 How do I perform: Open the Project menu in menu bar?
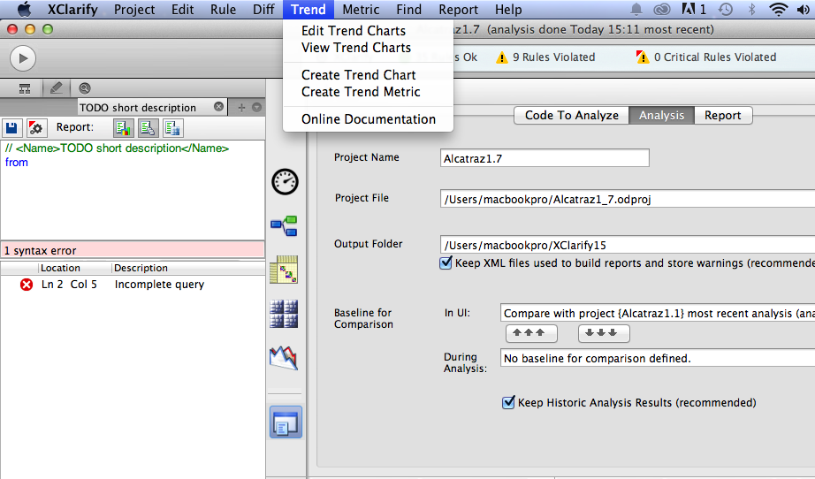pos(134,10)
